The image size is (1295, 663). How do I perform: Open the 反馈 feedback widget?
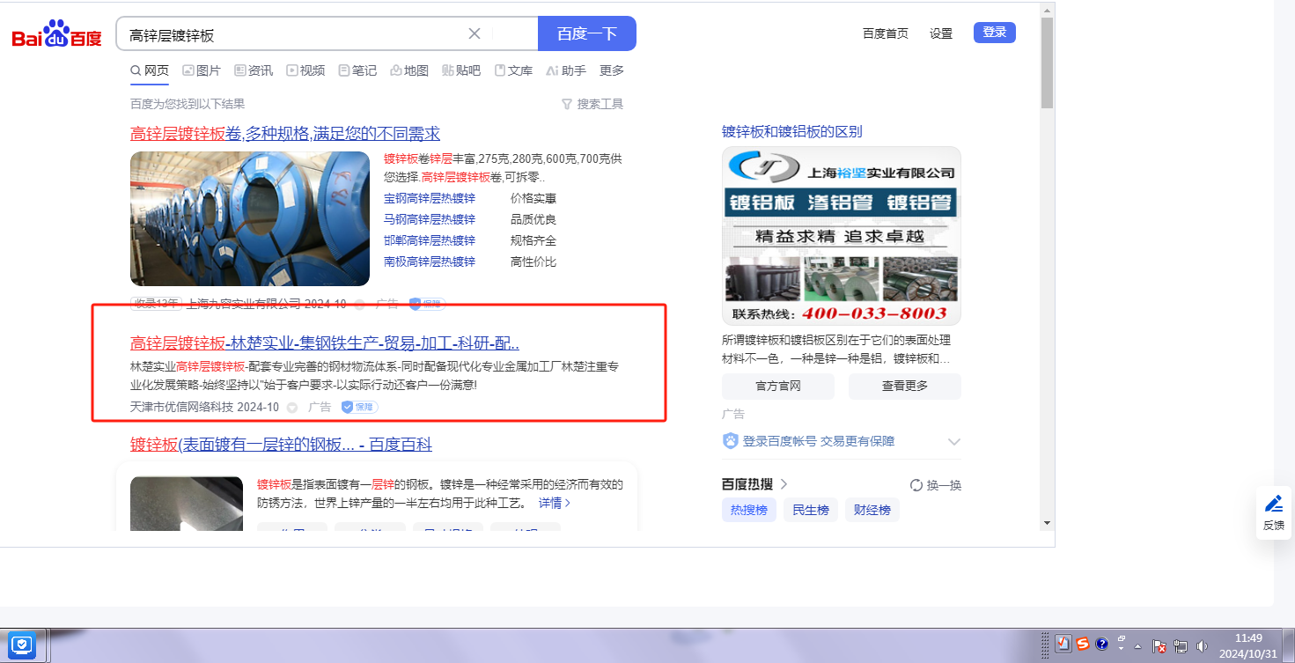point(1274,512)
